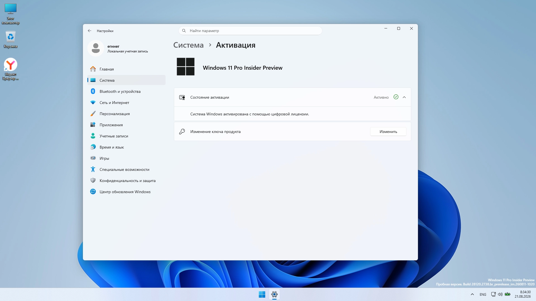Screen dimensions: 536x301
Task: Click the Активация page heading
Action: (236, 45)
